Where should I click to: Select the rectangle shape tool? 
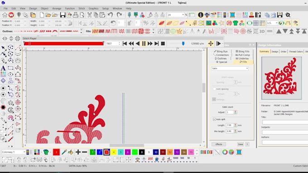pyautogui.click(x=10, y=68)
